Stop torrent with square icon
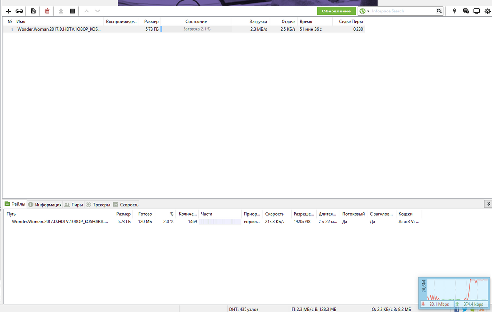This screenshot has width=492, height=312. 73,11
